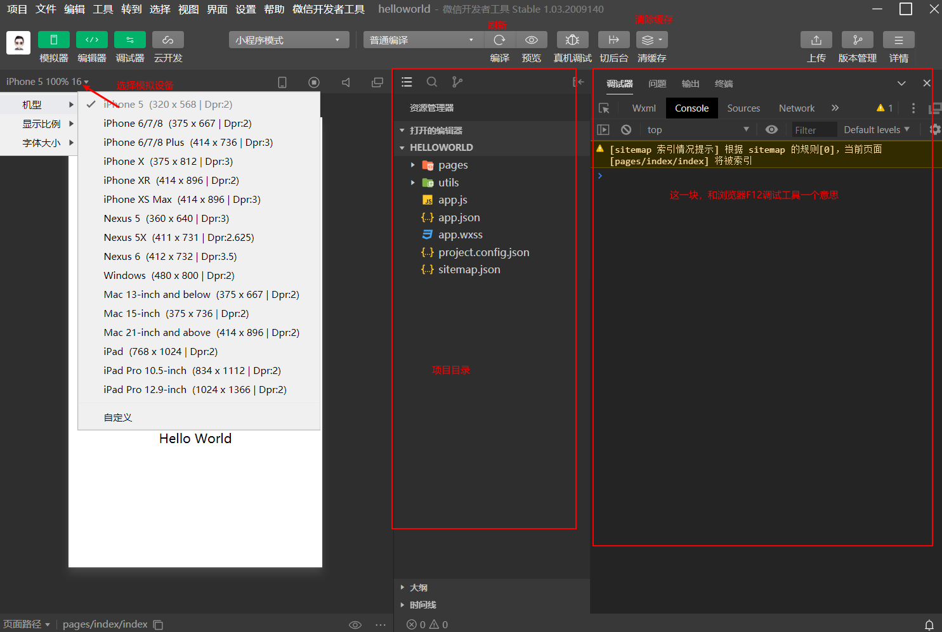
Task: Open the 普通编译 compile mode dropdown
Action: click(423, 40)
